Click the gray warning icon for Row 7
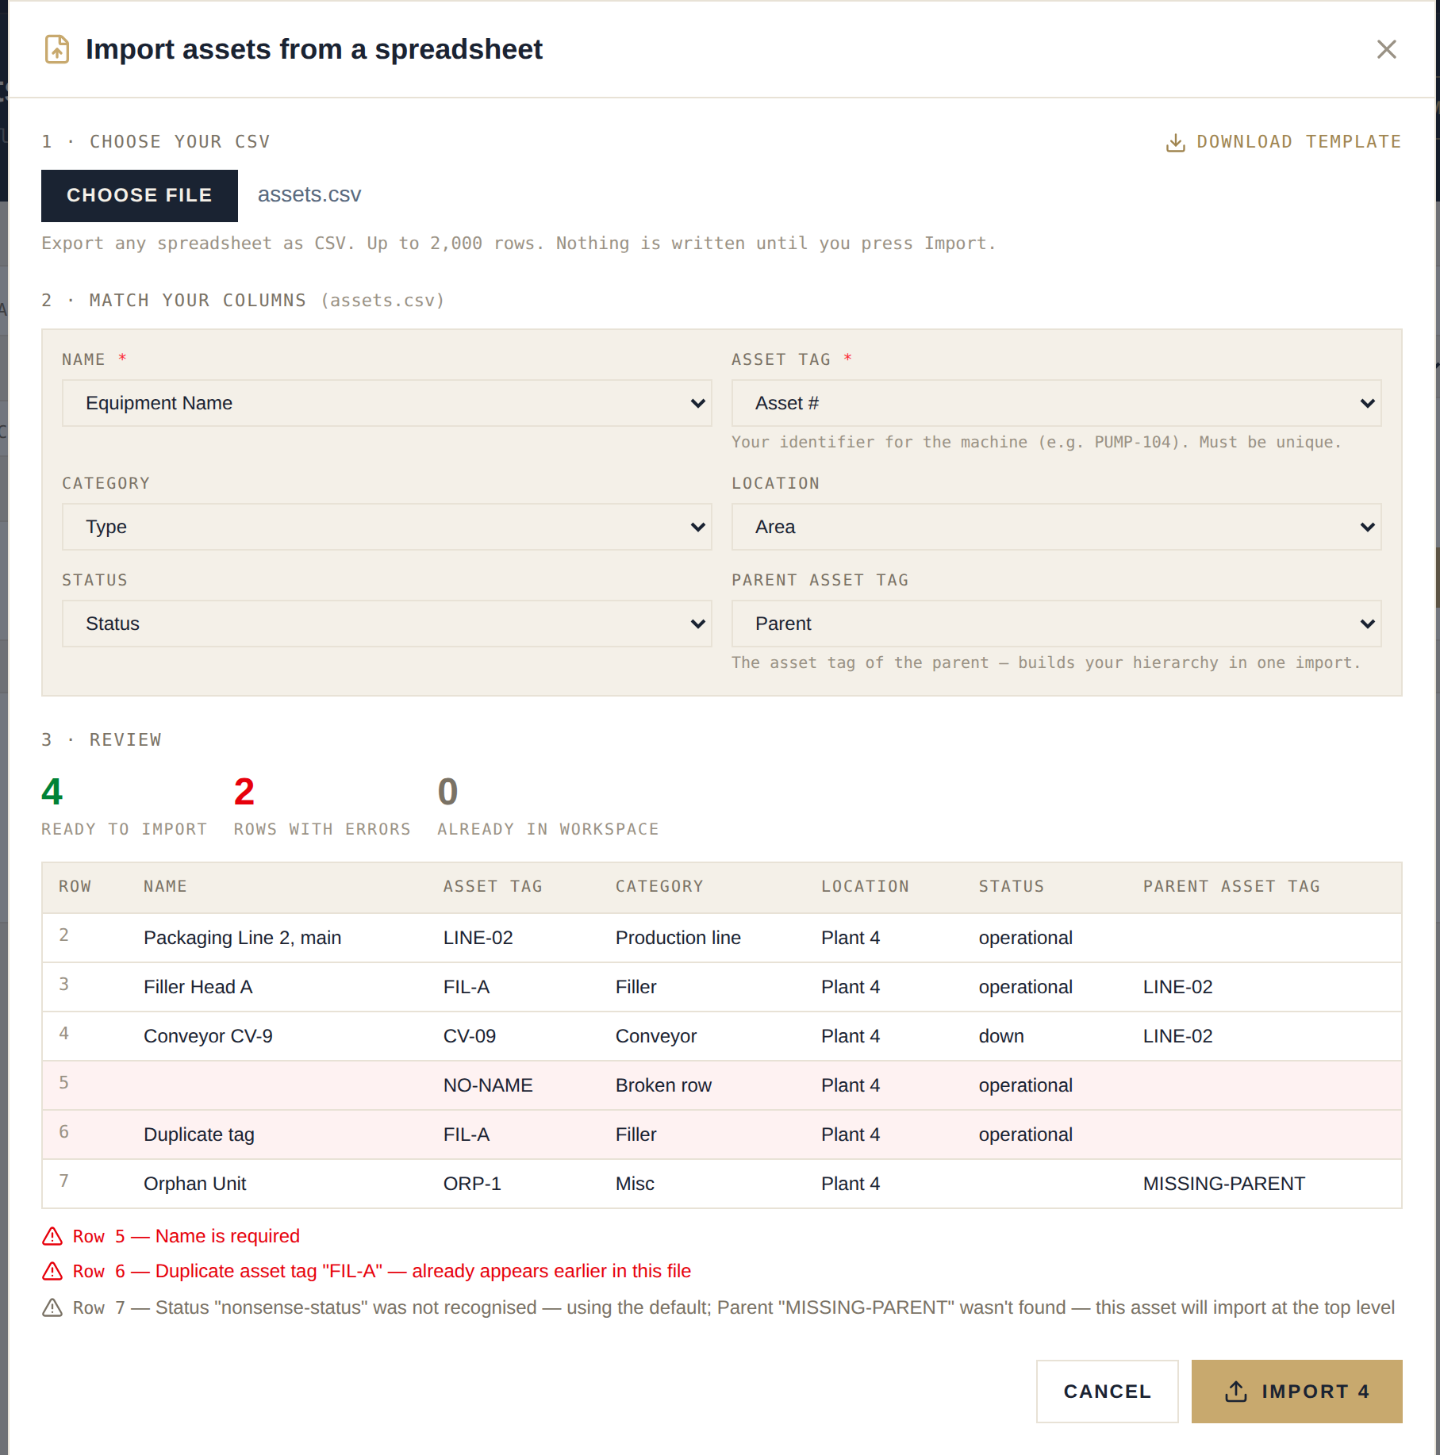This screenshot has width=1440, height=1455. point(52,1307)
